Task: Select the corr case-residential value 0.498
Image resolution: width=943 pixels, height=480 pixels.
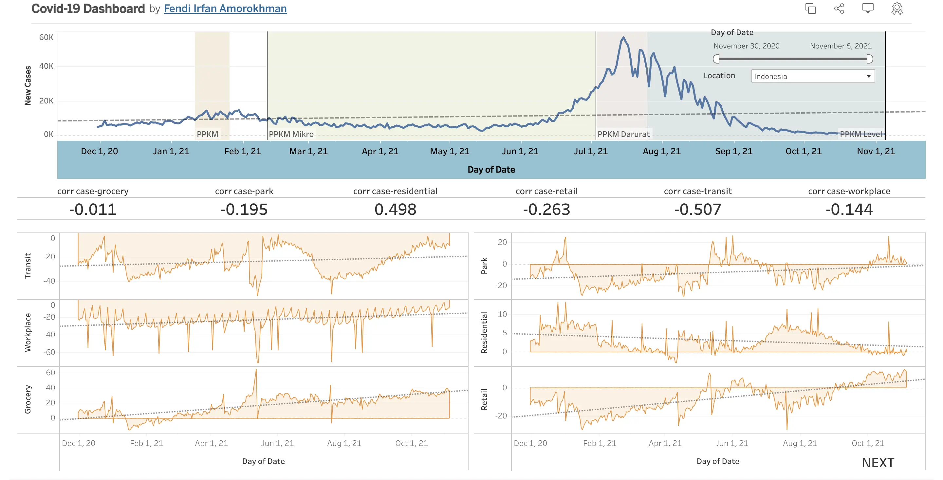Action: (395, 210)
